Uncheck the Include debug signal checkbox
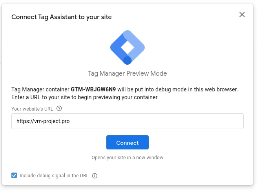This screenshot has height=191, width=257. coord(14,175)
